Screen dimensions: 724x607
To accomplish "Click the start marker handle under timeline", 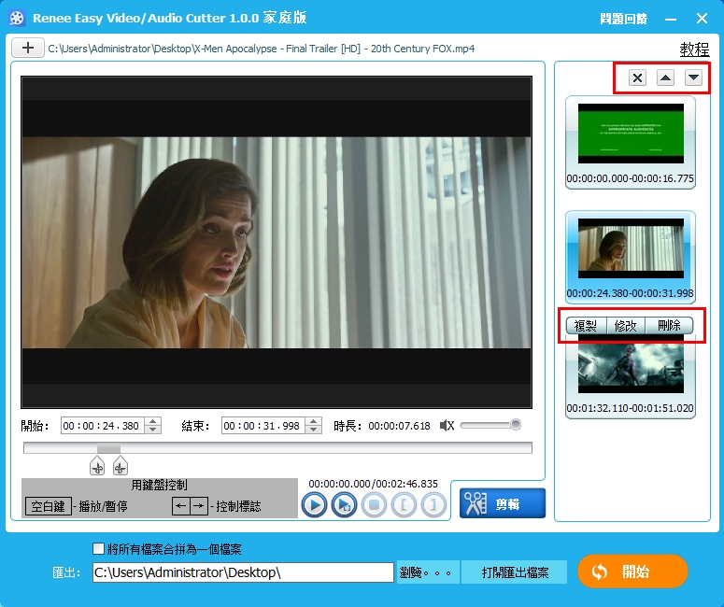I will pyautogui.click(x=97, y=465).
